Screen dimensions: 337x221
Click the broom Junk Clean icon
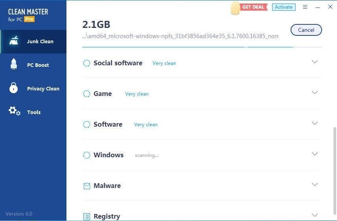(x=14, y=41)
